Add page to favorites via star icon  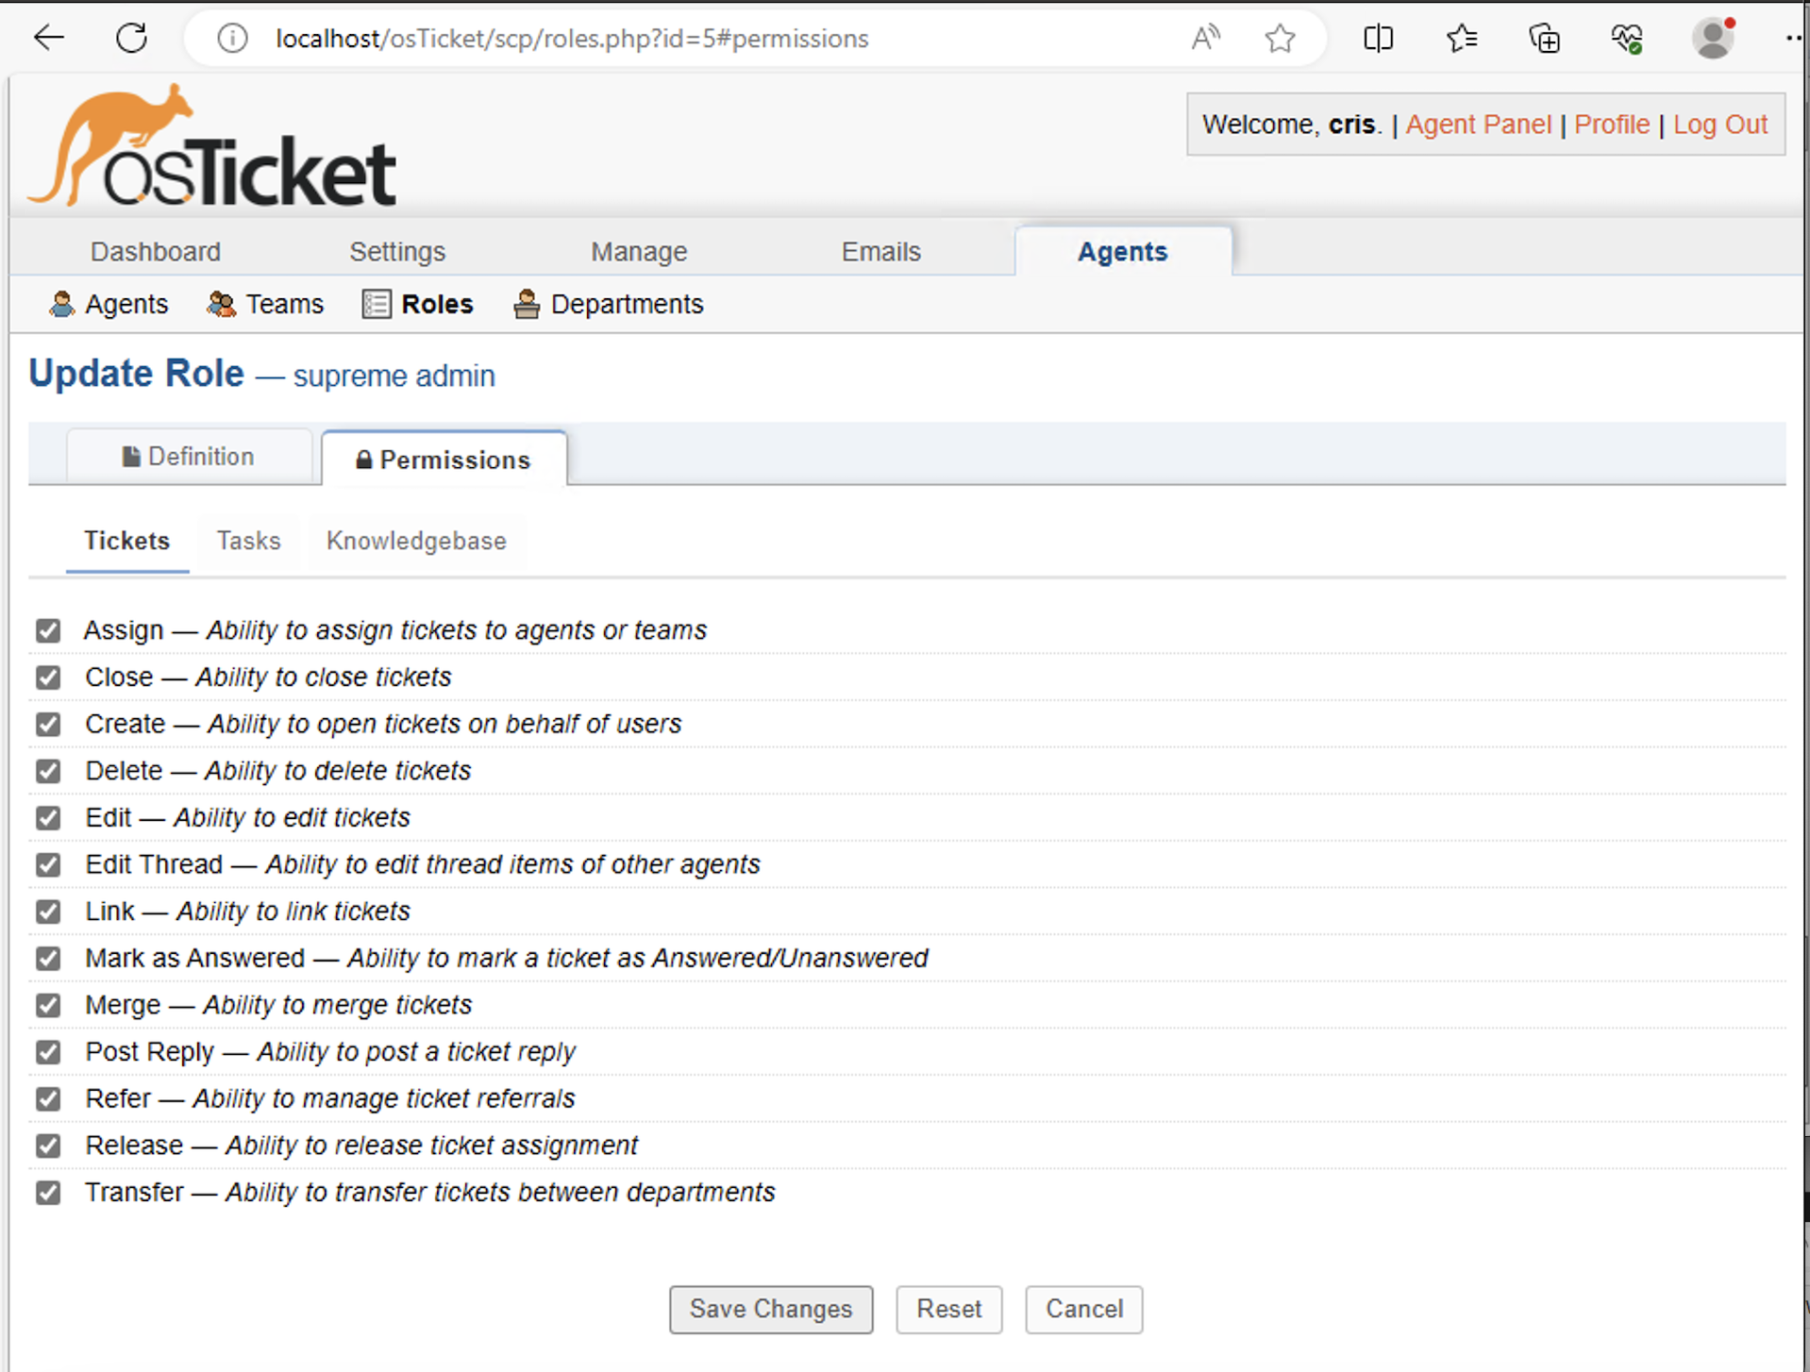coord(1280,38)
